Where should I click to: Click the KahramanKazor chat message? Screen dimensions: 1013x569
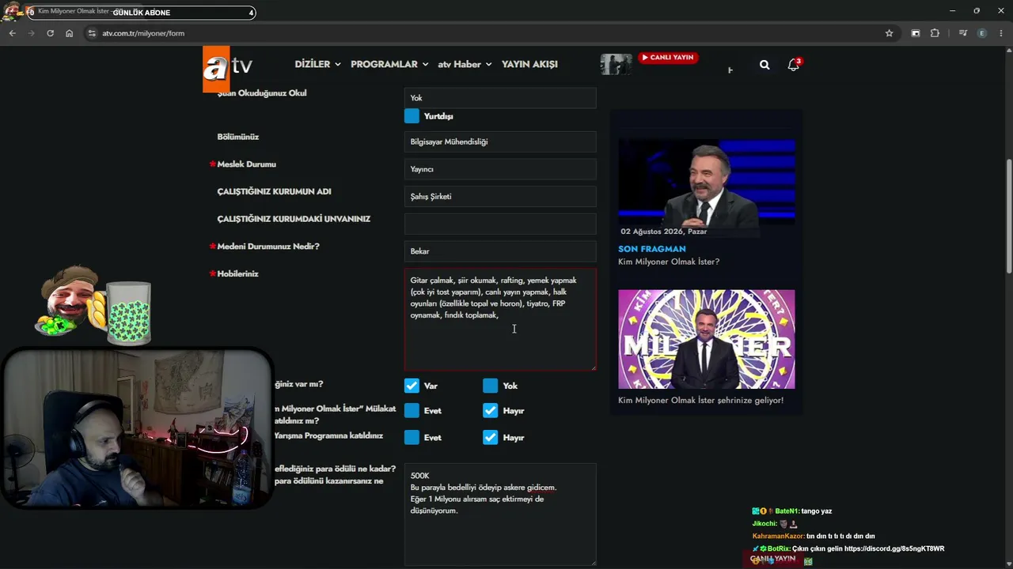click(x=814, y=536)
